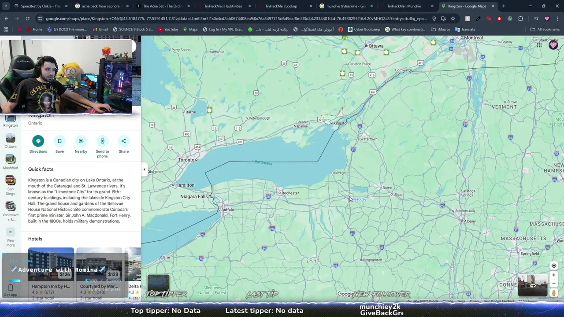The image size is (564, 317).
Task: Click the Niagara Falls map label
Action: coord(194,196)
